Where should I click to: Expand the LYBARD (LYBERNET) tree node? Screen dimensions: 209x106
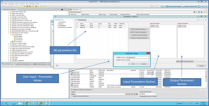coord(9,61)
